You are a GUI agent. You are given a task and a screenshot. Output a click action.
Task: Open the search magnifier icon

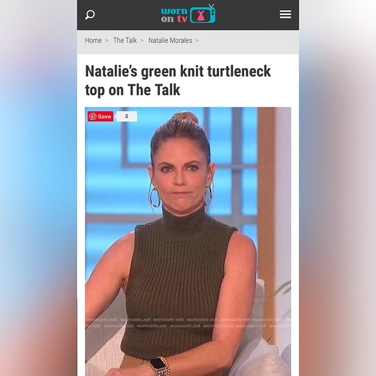coord(90,15)
